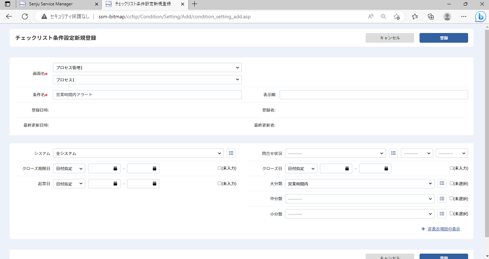Add page to favorites star icon
This screenshot has width=489, height=259.
pyautogui.click(x=397, y=17)
